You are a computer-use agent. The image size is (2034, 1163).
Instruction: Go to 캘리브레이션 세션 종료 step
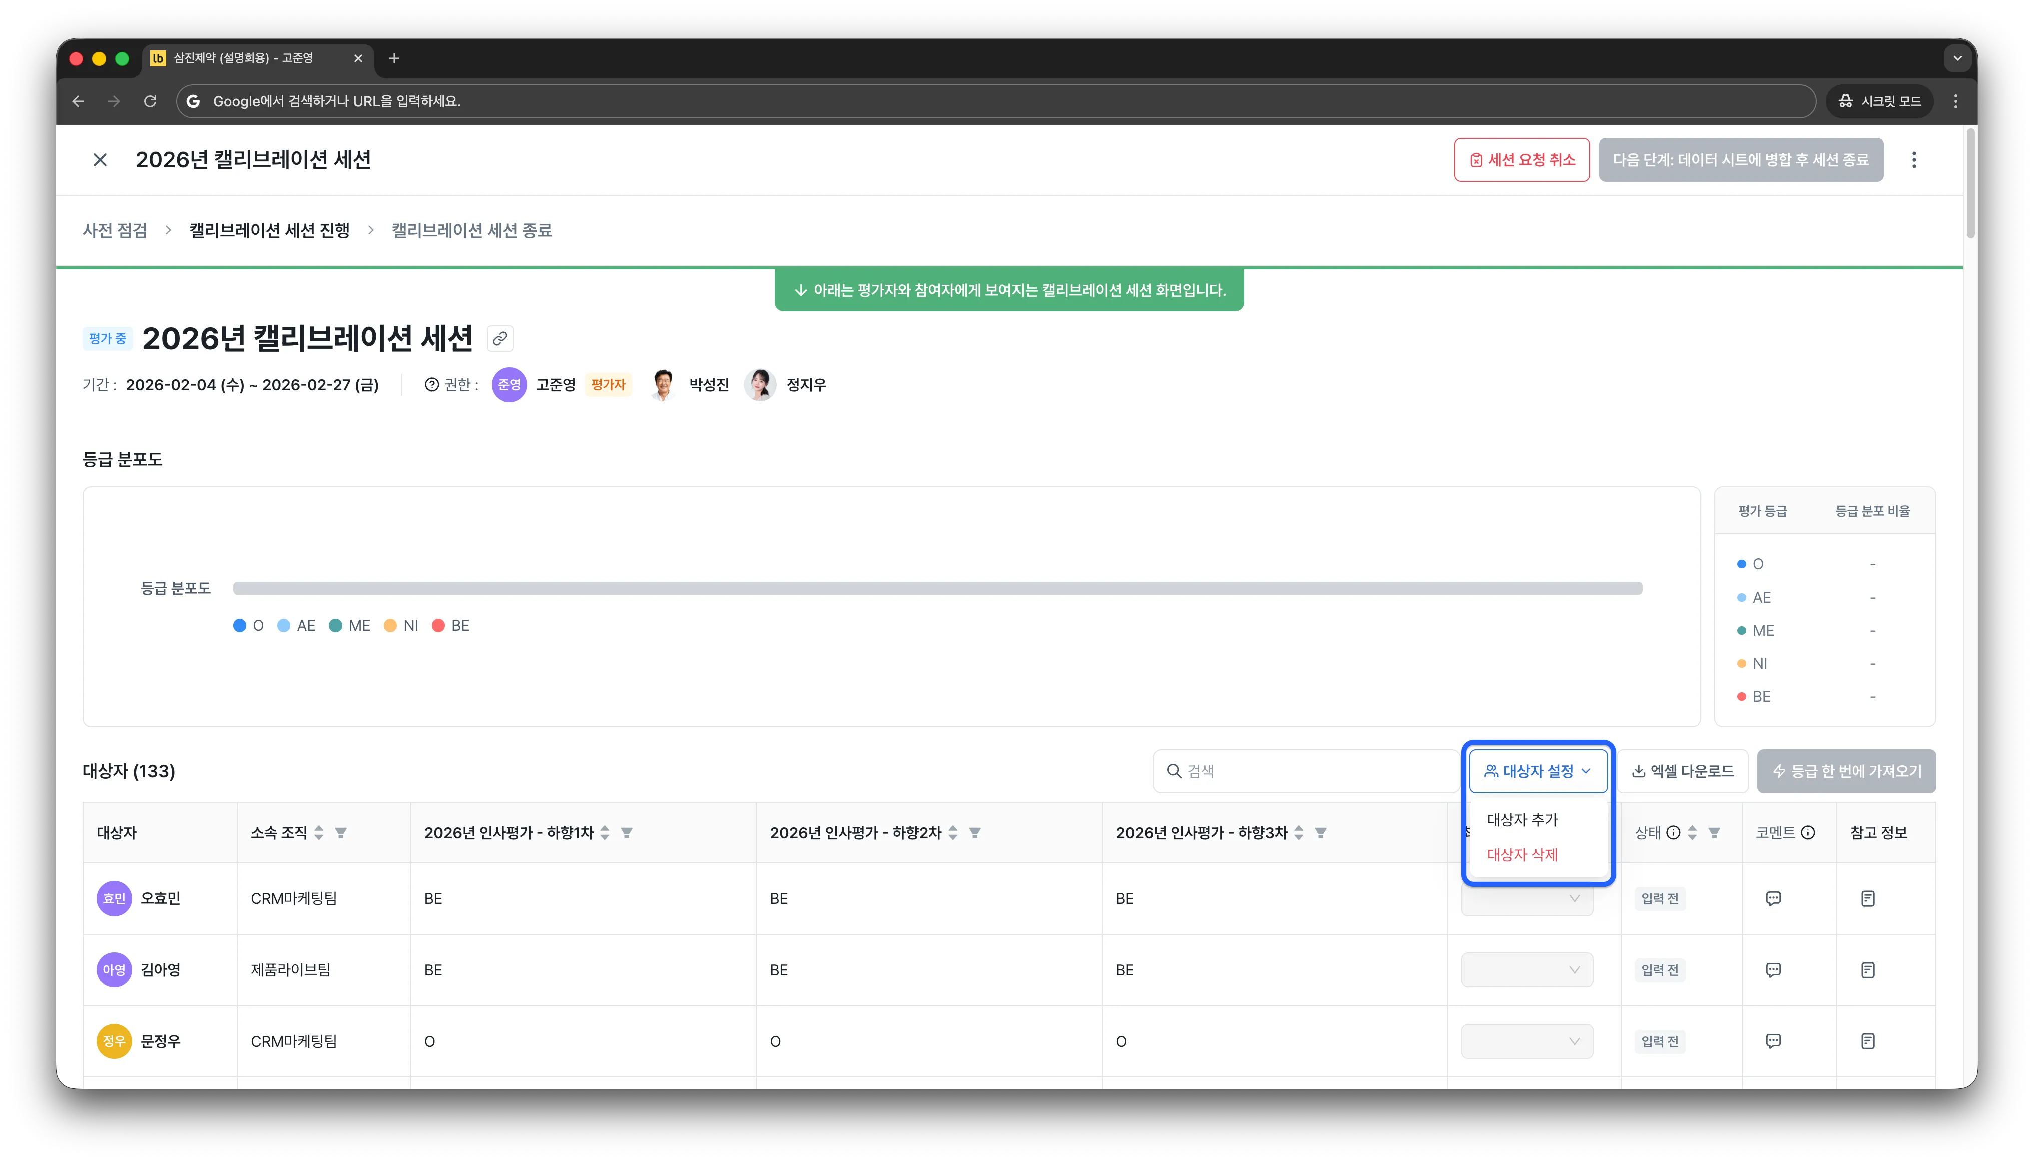click(x=471, y=230)
